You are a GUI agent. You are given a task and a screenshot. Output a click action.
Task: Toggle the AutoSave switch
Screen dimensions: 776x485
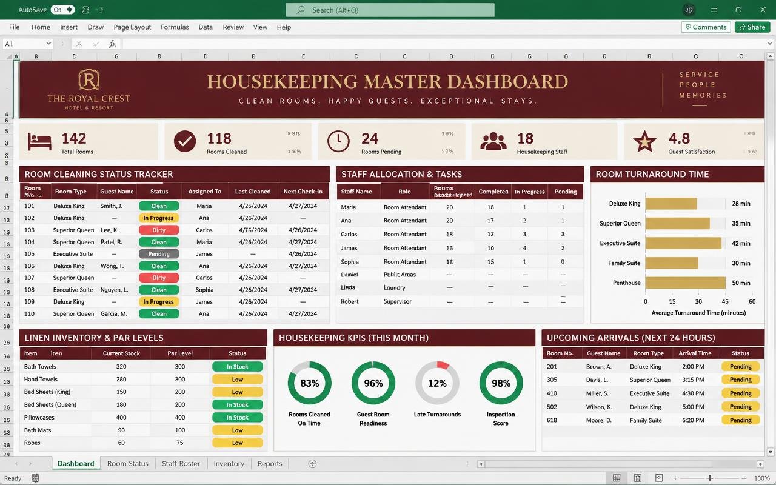[x=62, y=10]
